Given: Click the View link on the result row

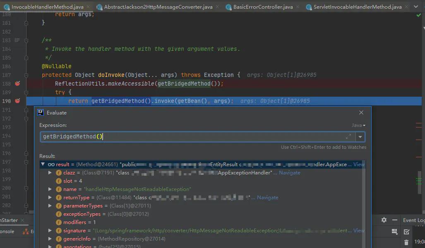Looking at the screenshot, I should [359, 165].
